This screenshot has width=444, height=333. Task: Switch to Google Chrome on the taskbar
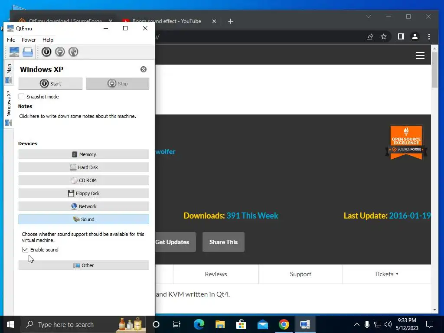pyautogui.click(x=284, y=324)
